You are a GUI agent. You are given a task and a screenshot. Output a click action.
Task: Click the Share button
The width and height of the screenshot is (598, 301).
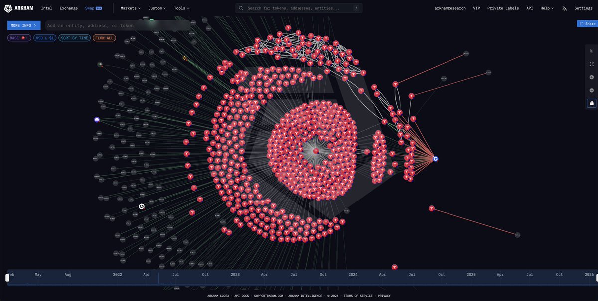(587, 24)
